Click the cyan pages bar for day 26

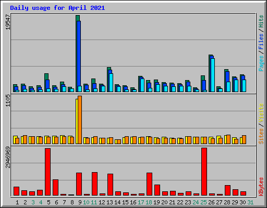coord(213,75)
